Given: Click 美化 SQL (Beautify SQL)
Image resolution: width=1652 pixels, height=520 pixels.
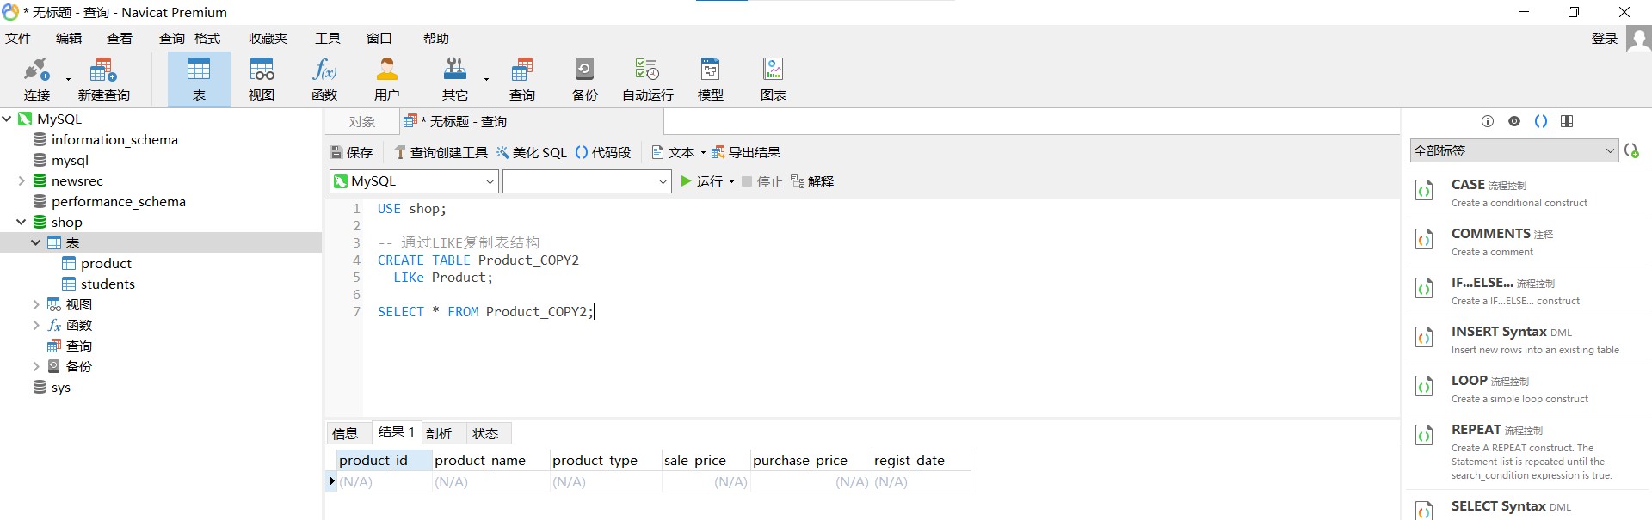Looking at the screenshot, I should tap(531, 152).
